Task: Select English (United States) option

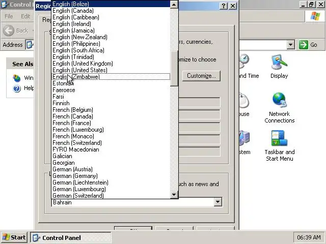Action: (x=111, y=70)
